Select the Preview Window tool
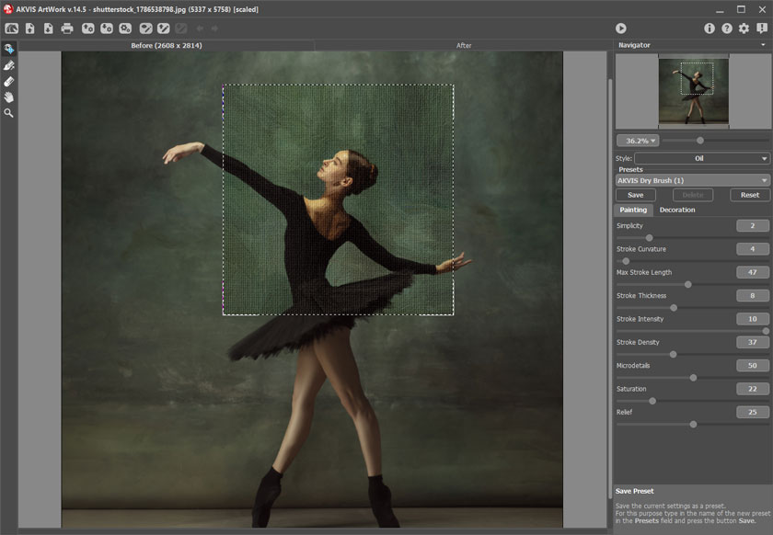Viewport: 773px width, 535px height. (9, 50)
